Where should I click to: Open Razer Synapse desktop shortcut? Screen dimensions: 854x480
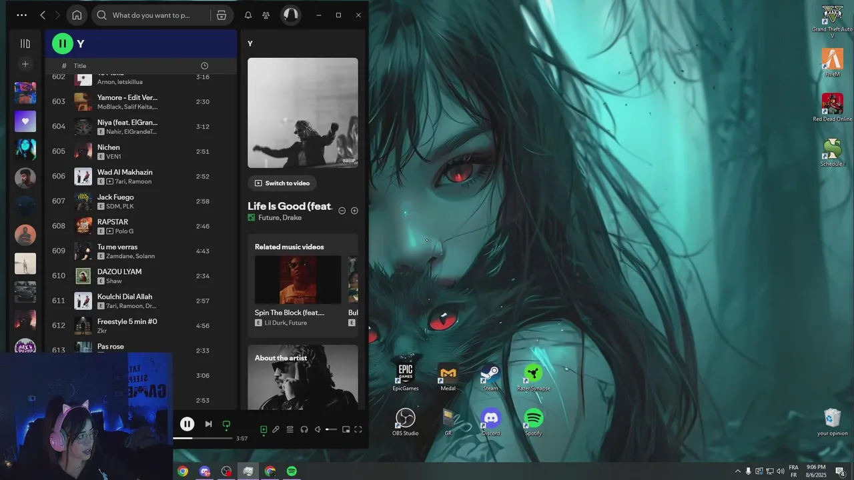click(533, 377)
